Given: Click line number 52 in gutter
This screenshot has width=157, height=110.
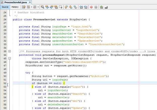Looking at the screenshot, I should click(x=5, y=83).
